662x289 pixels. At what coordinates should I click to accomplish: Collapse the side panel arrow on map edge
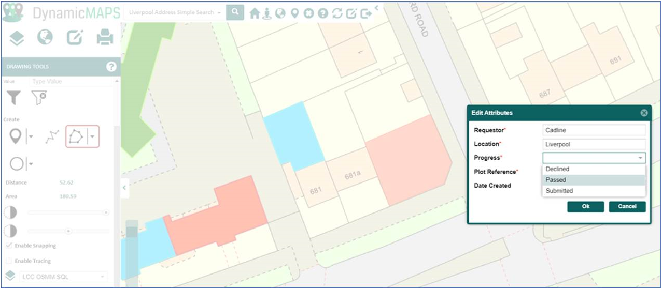pos(124,188)
